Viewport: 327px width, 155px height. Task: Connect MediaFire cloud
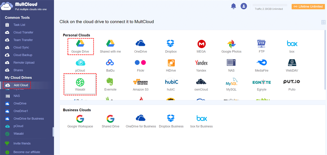[262, 65]
